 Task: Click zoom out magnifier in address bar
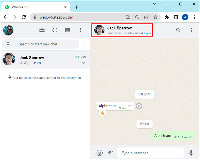click(x=137, y=17)
